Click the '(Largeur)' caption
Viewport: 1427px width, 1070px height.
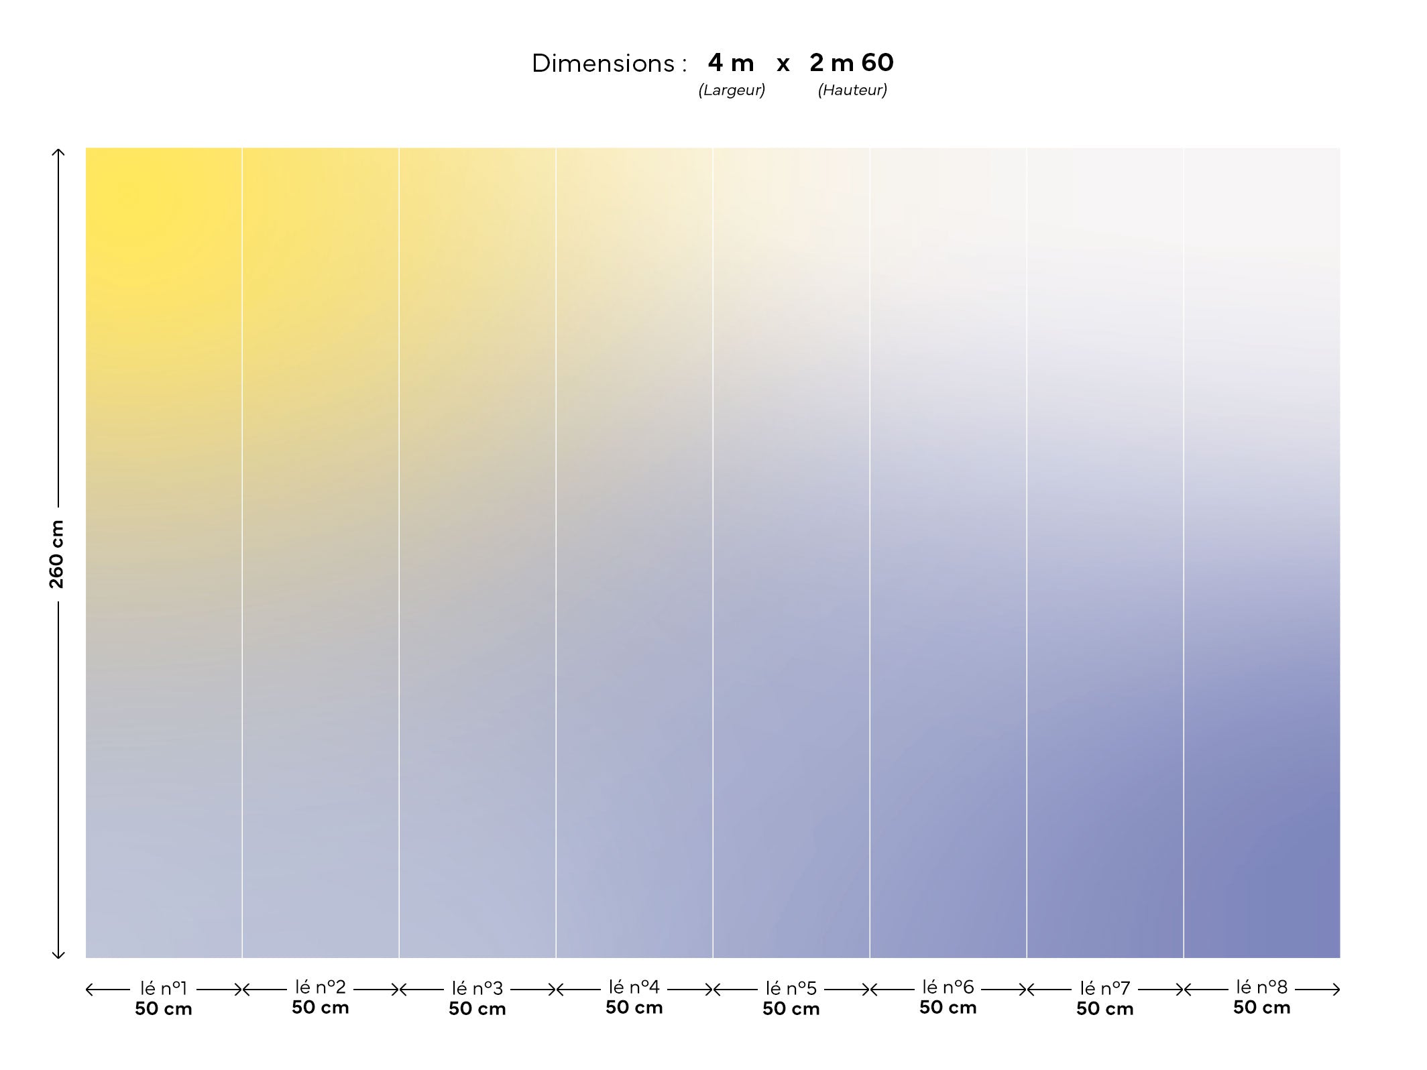click(731, 91)
